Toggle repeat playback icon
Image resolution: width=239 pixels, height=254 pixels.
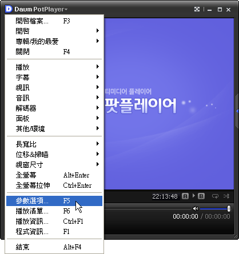point(215,196)
